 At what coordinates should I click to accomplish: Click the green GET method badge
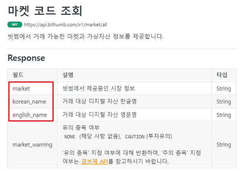click(x=14, y=24)
